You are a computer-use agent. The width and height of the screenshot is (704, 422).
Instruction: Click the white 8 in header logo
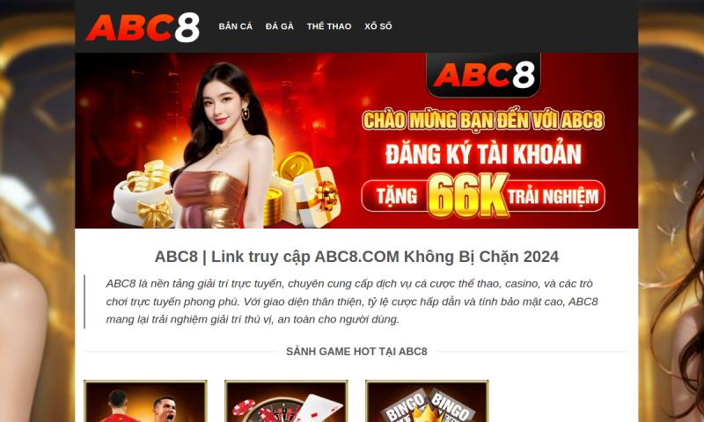point(187,28)
